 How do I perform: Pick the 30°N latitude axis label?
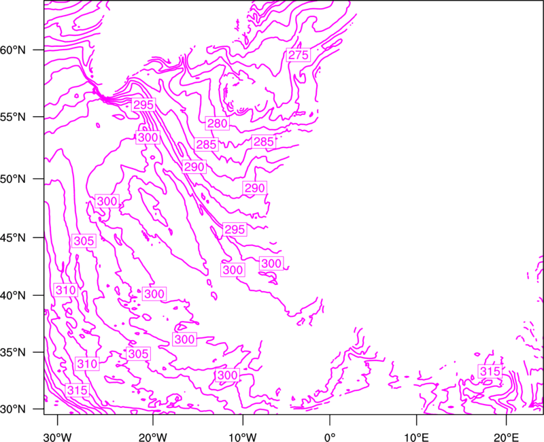coord(13,409)
